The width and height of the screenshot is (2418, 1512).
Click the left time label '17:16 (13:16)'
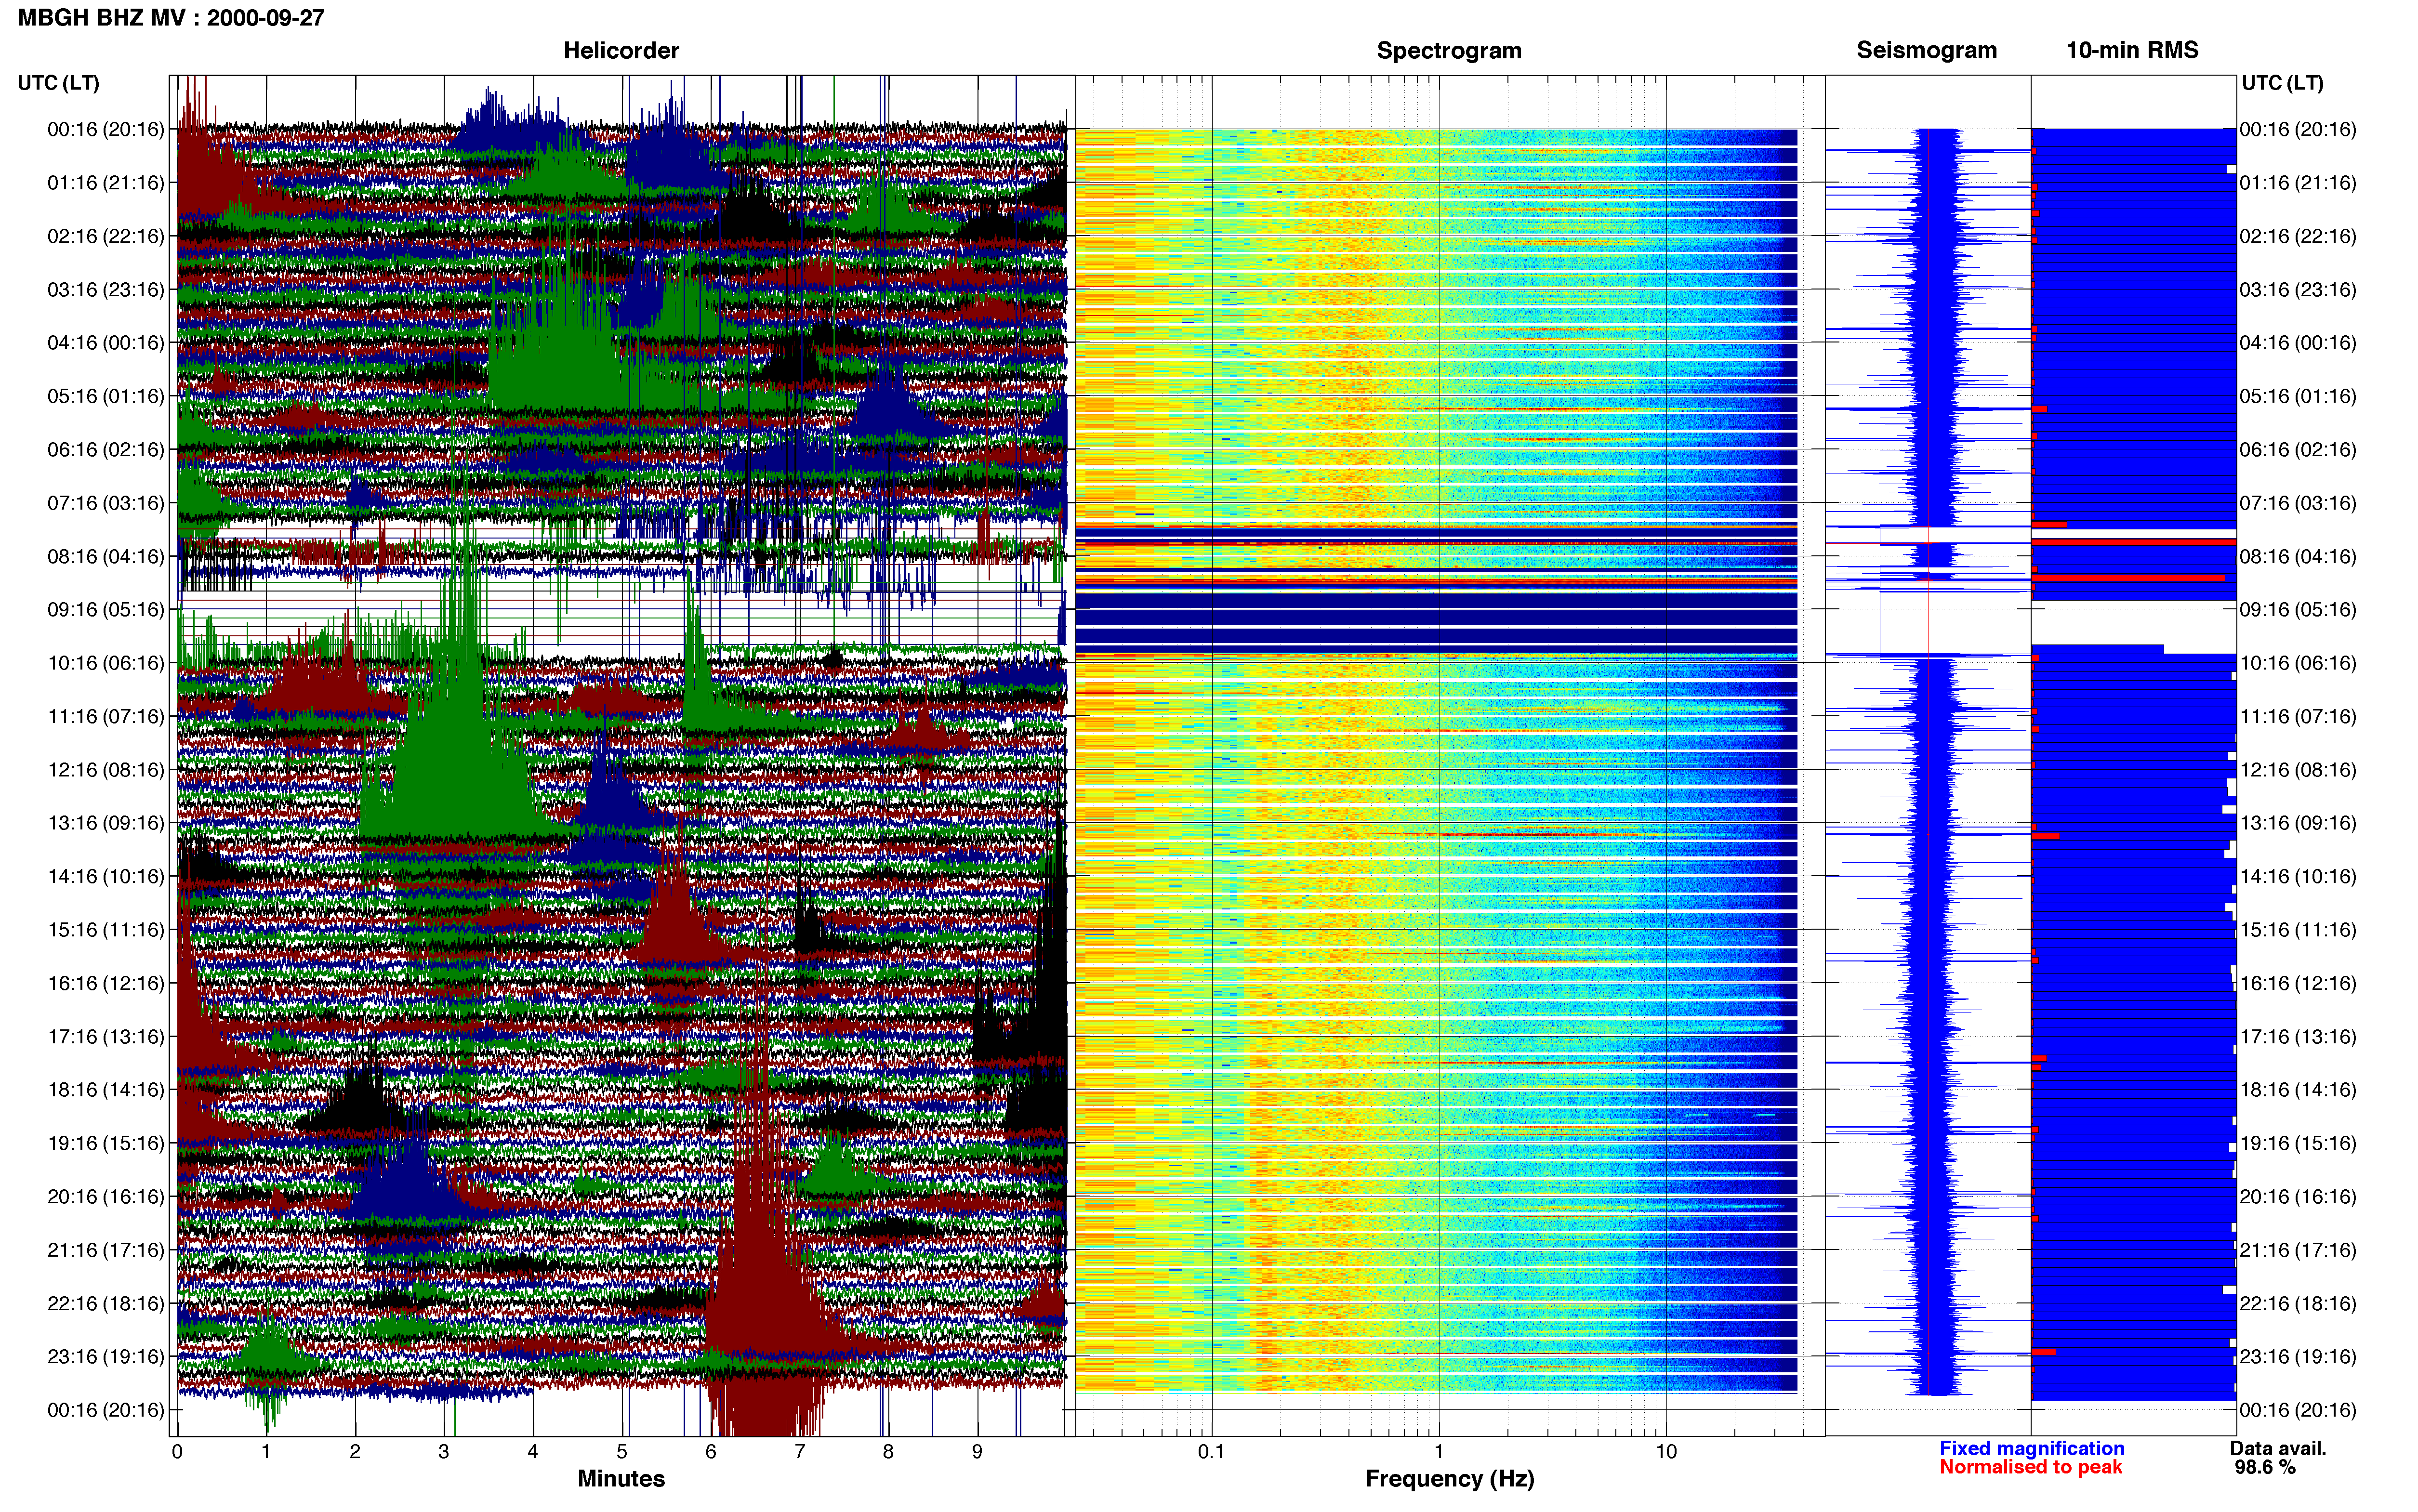click(x=106, y=1036)
